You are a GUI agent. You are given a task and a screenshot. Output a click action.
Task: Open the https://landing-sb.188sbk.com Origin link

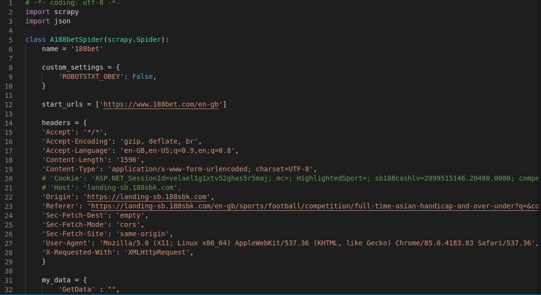click(147, 197)
